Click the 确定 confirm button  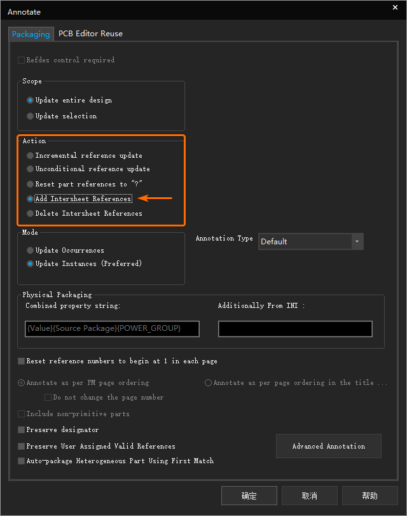tap(249, 496)
